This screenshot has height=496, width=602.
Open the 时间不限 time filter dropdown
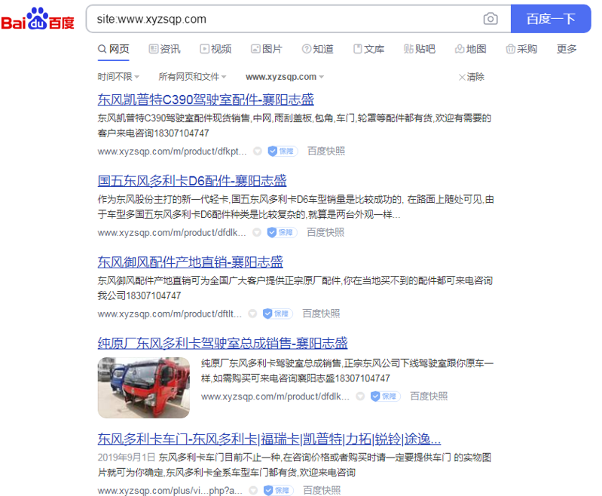tap(118, 77)
